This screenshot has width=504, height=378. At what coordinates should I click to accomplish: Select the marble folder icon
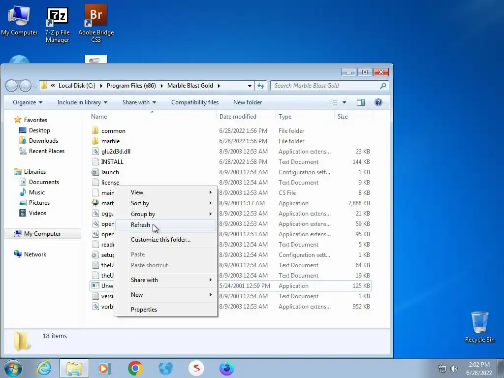(95, 141)
